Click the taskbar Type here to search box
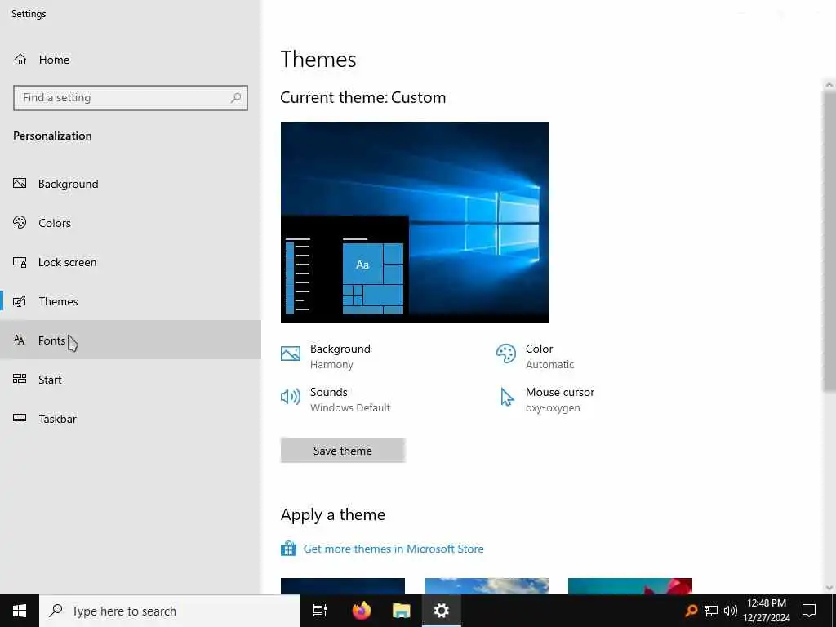The image size is (836, 627). 170,611
